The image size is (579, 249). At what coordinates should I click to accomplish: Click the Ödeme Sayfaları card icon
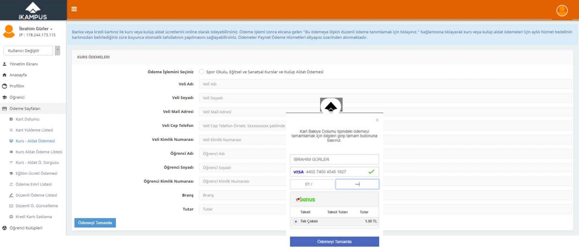[x=4, y=108]
